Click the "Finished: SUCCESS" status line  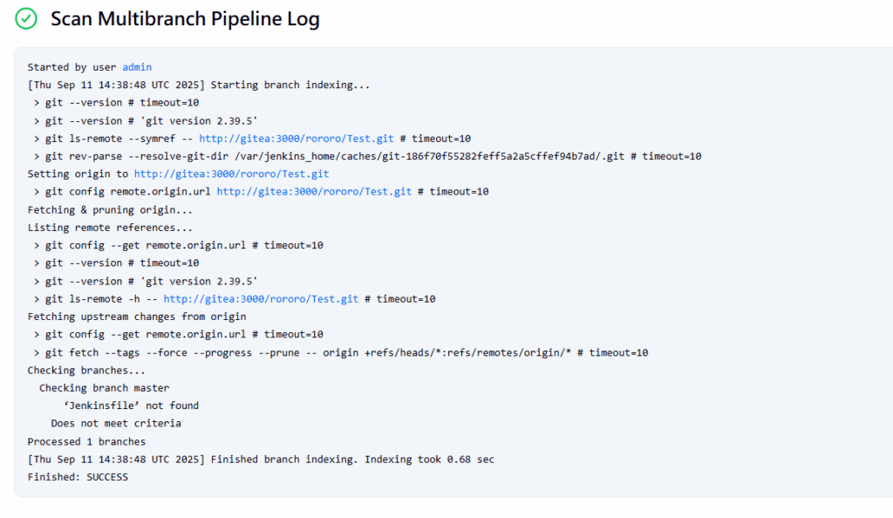pos(78,477)
